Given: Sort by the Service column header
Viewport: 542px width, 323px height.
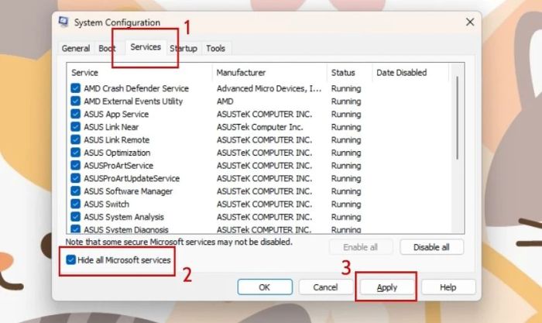Looking at the screenshot, I should [139, 73].
